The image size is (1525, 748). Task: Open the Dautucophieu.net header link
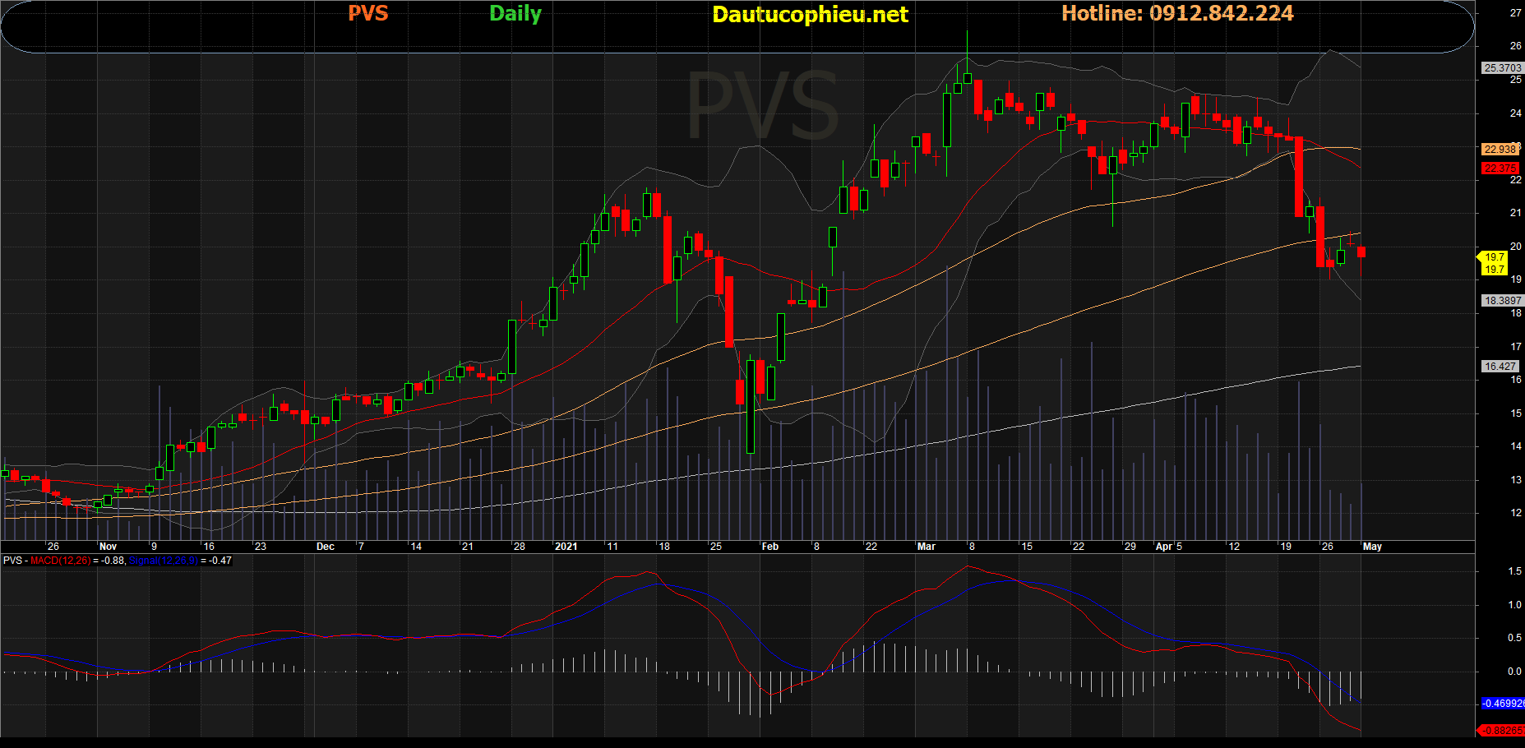(x=810, y=15)
